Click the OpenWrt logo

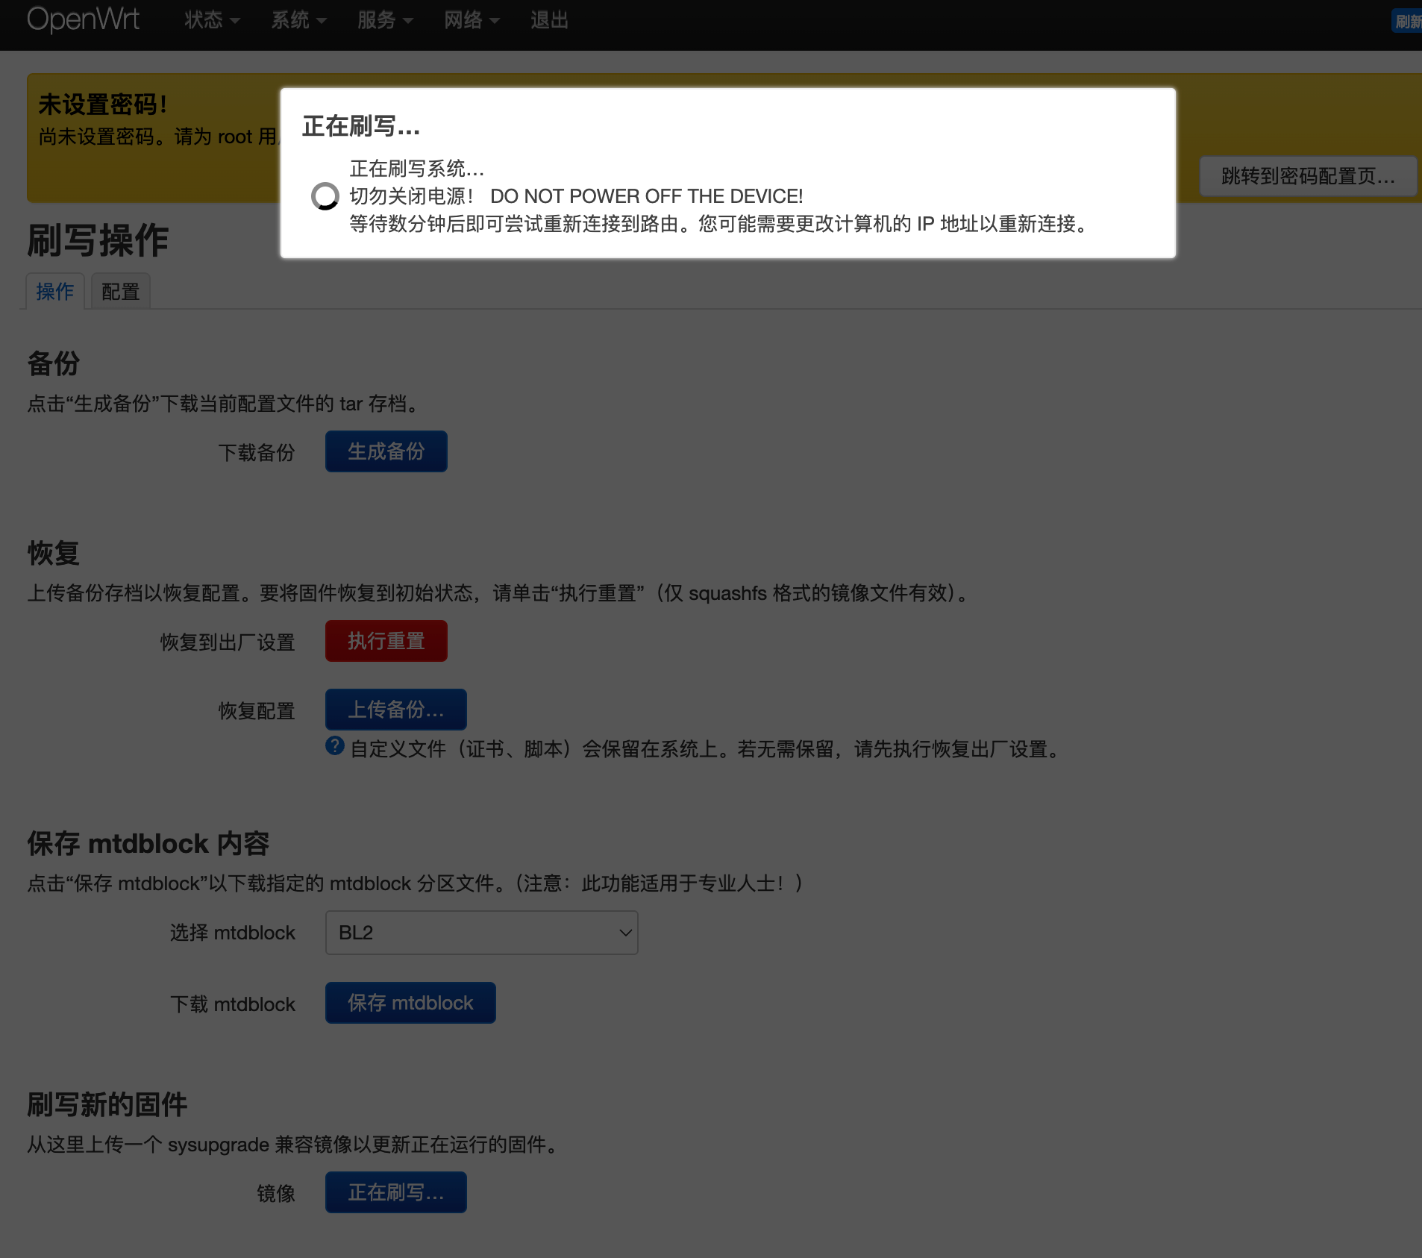coord(83,19)
